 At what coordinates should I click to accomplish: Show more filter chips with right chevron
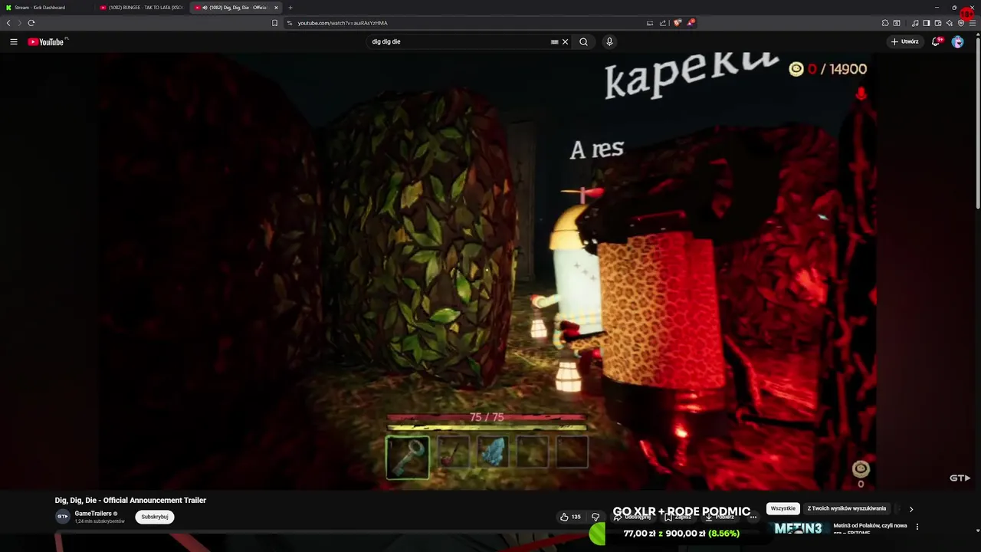910,509
